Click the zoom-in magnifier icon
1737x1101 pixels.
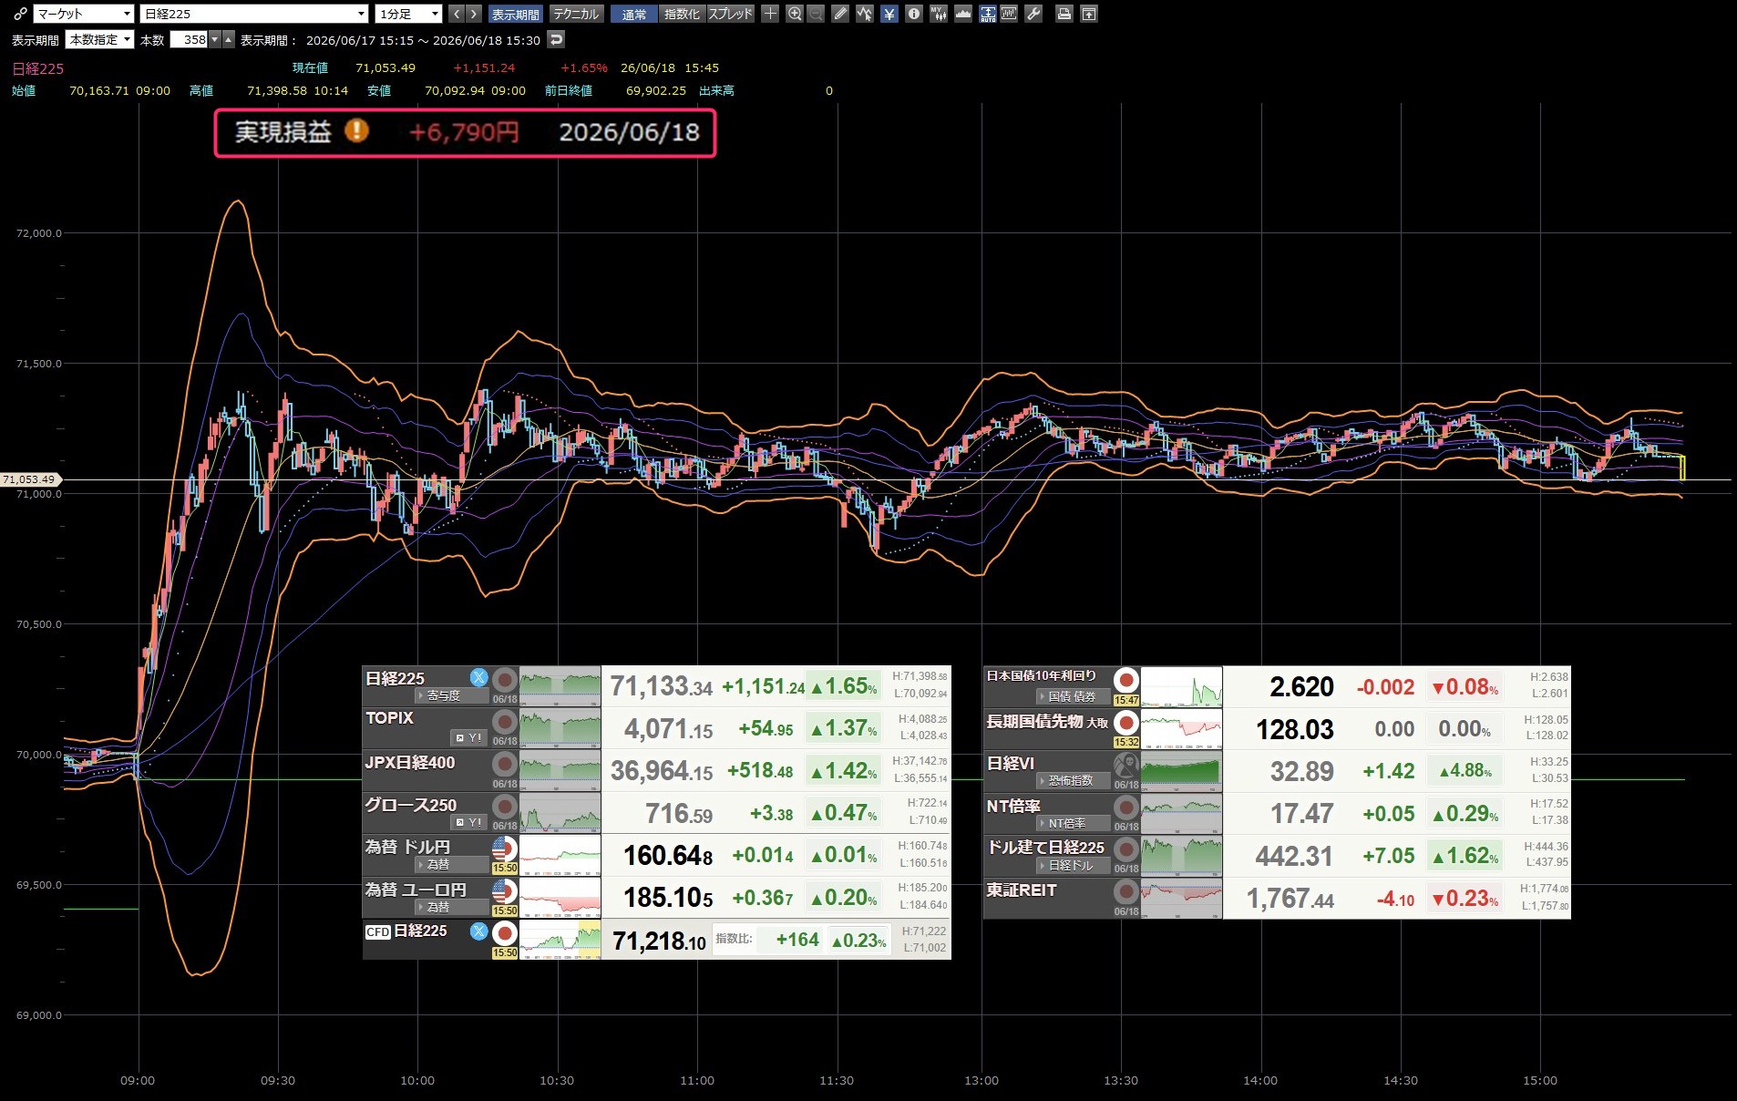(795, 14)
